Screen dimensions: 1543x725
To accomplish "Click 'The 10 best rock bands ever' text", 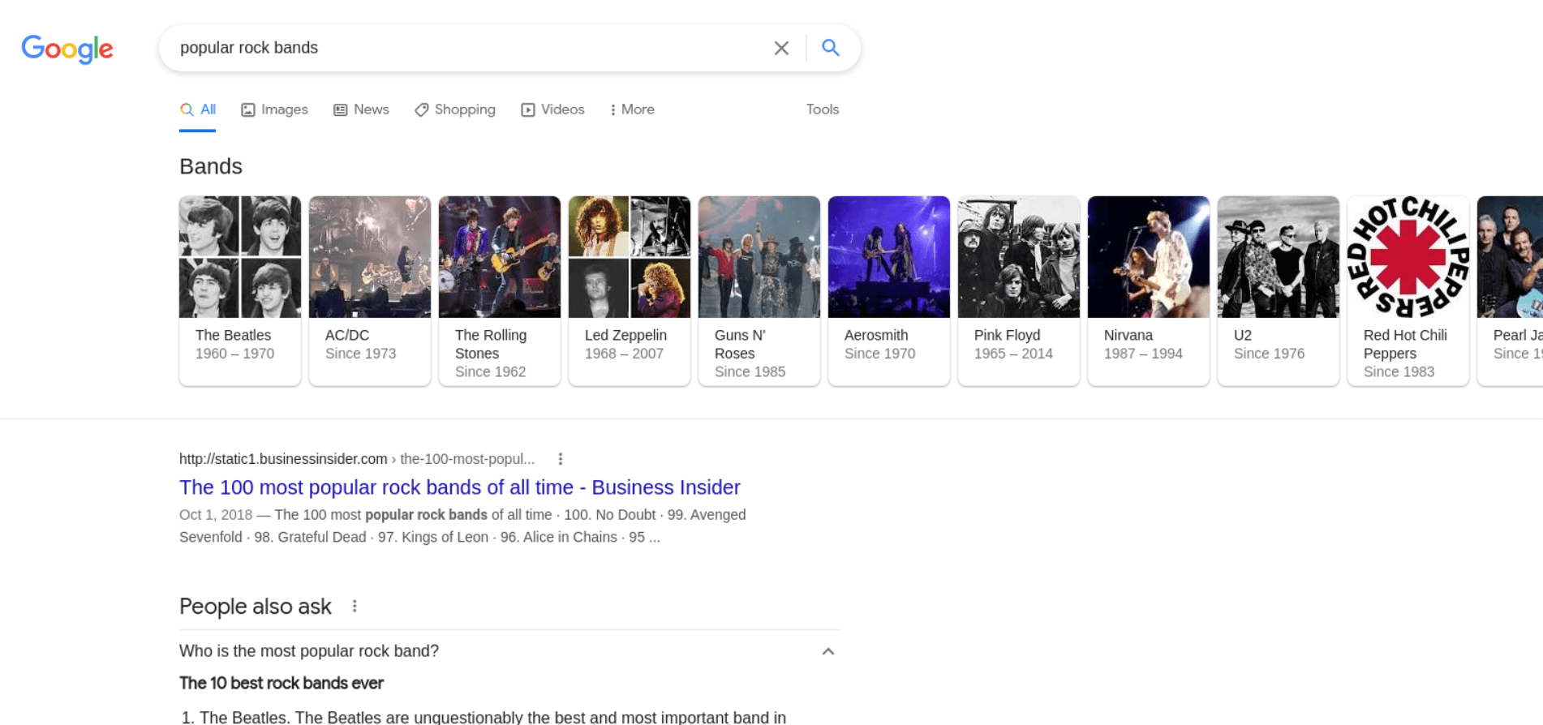I will click(282, 683).
